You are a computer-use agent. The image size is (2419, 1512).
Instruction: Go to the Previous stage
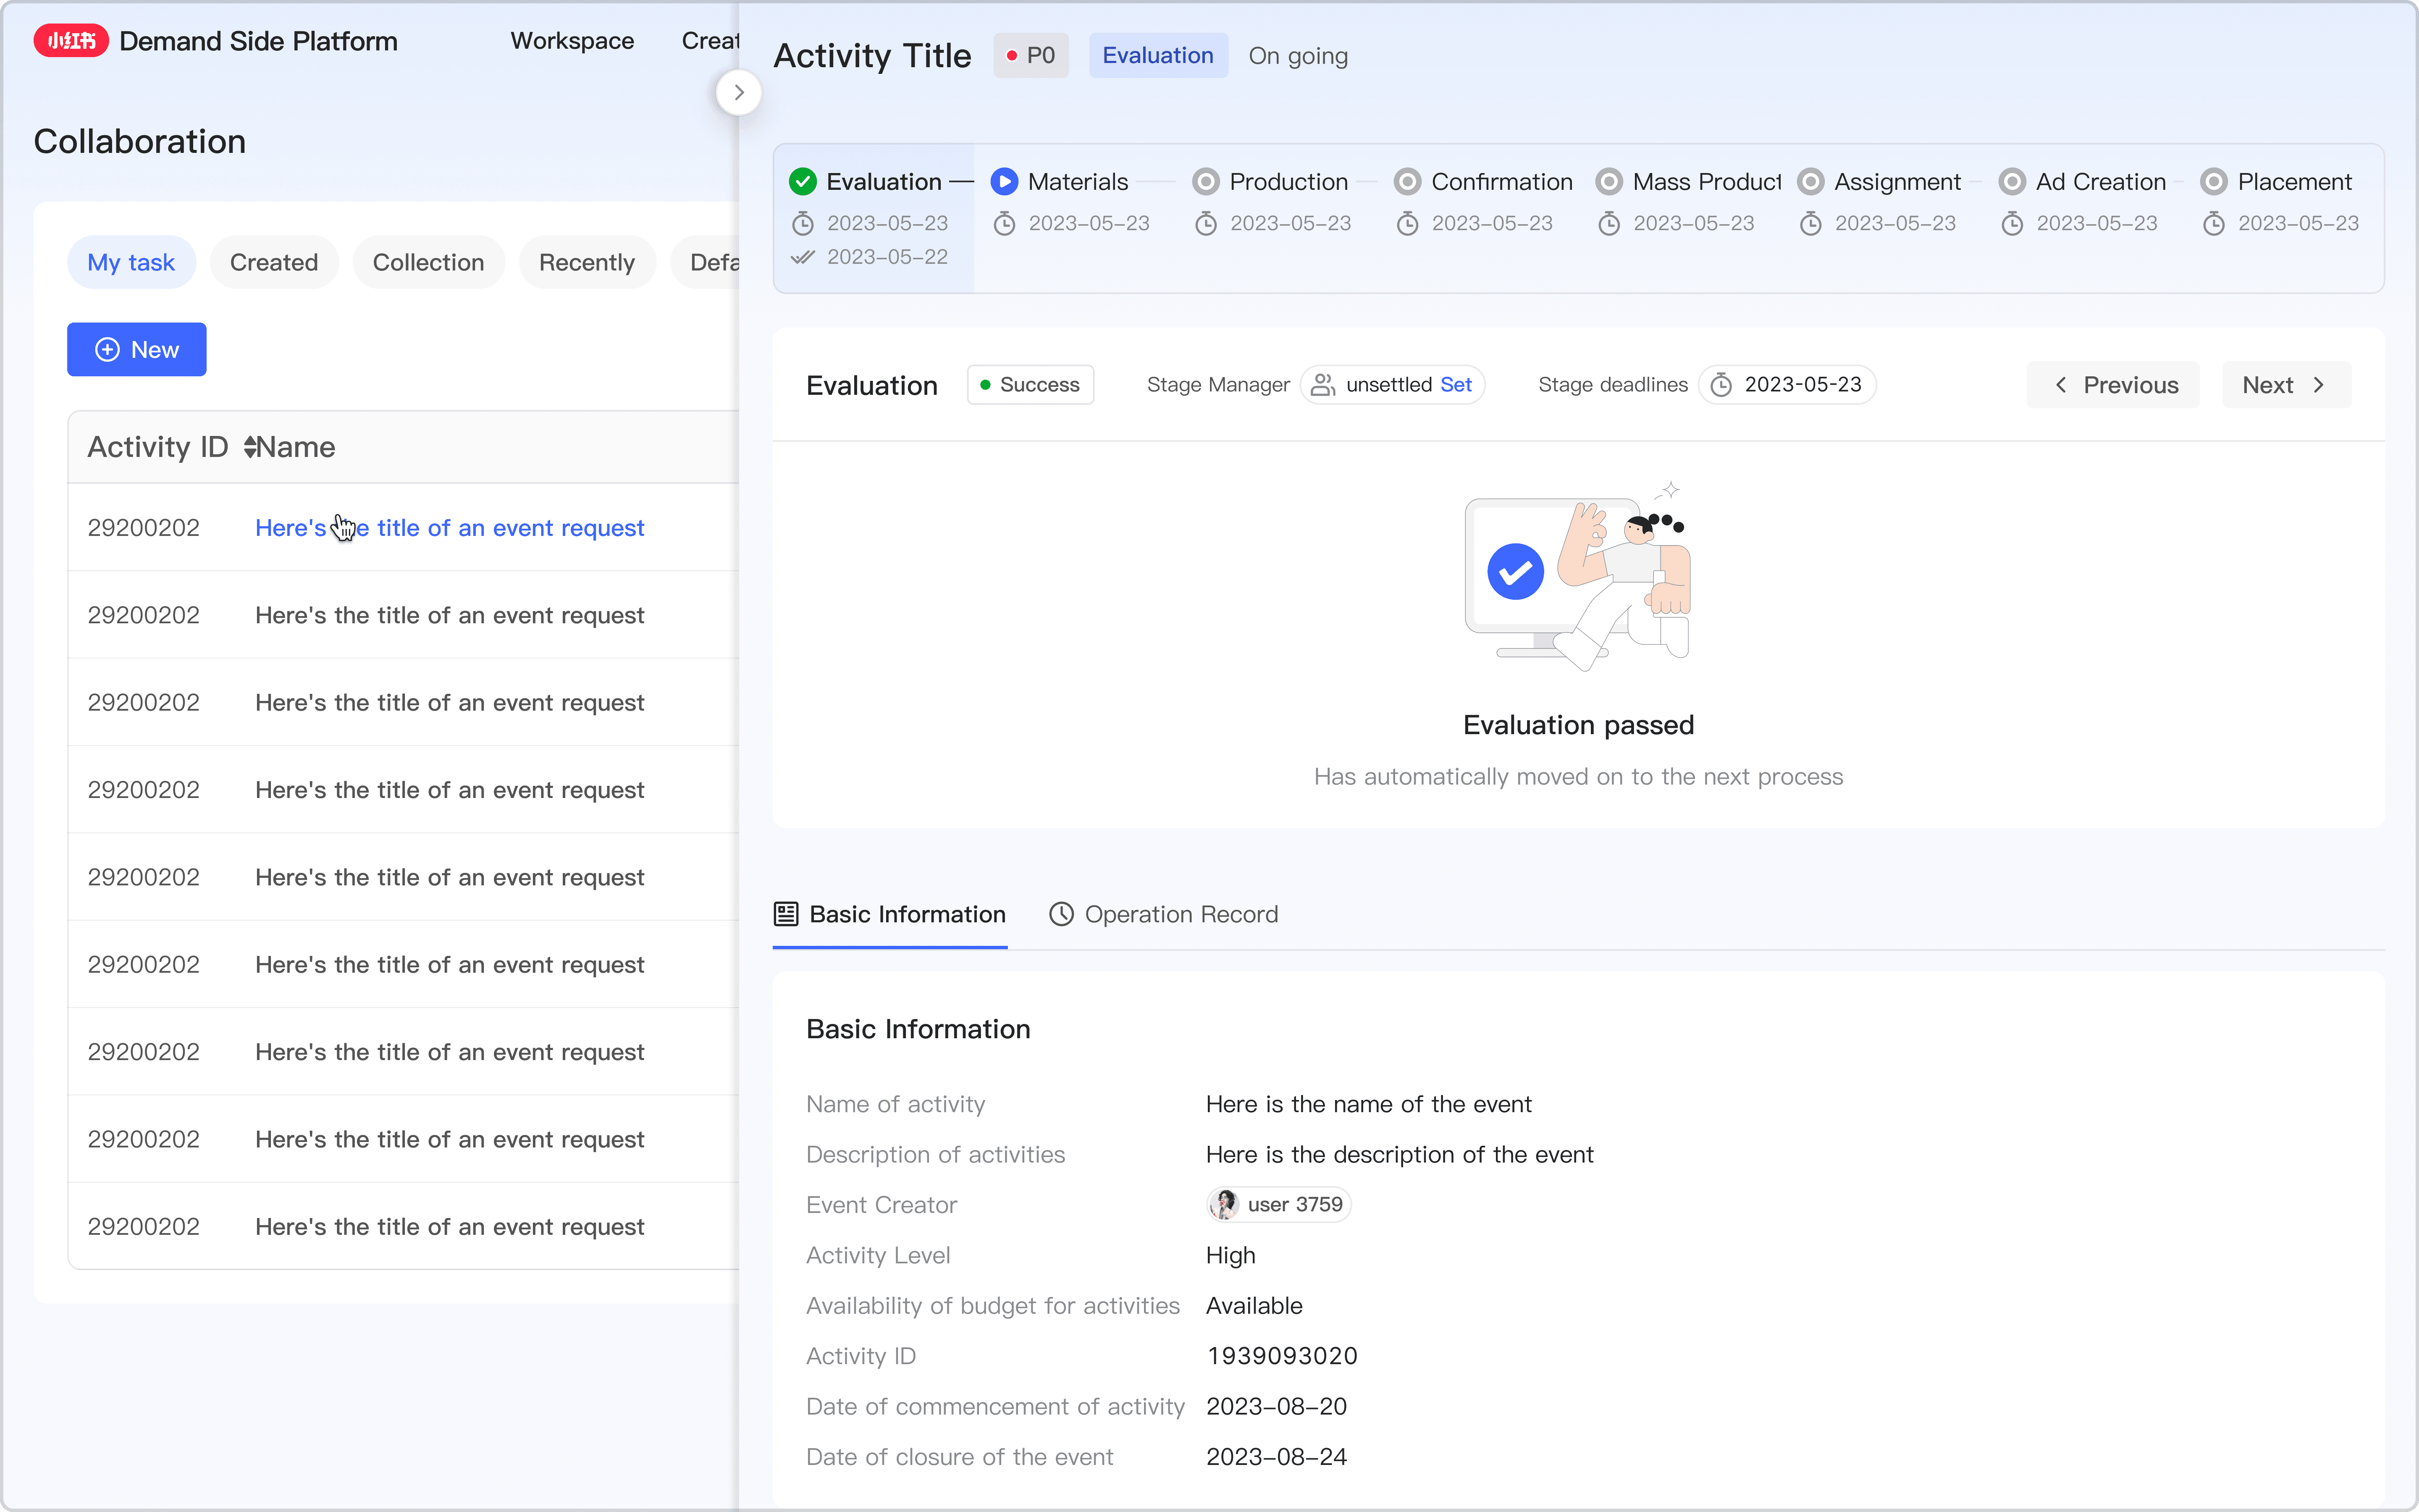(2113, 385)
